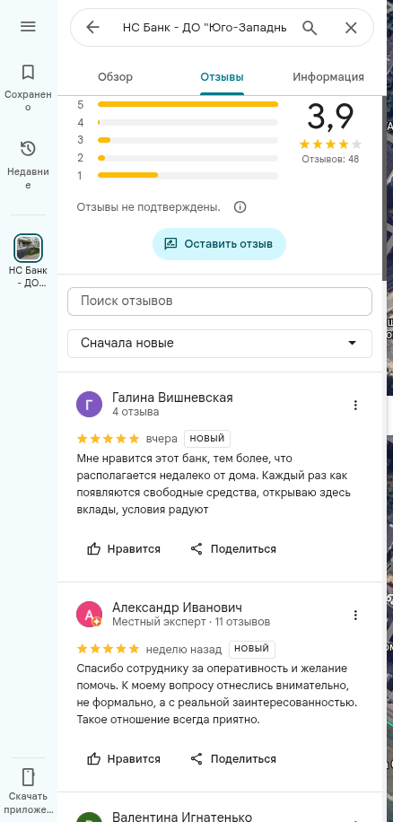Open Александр Иванович name link
The image size is (393, 822).
(177, 608)
